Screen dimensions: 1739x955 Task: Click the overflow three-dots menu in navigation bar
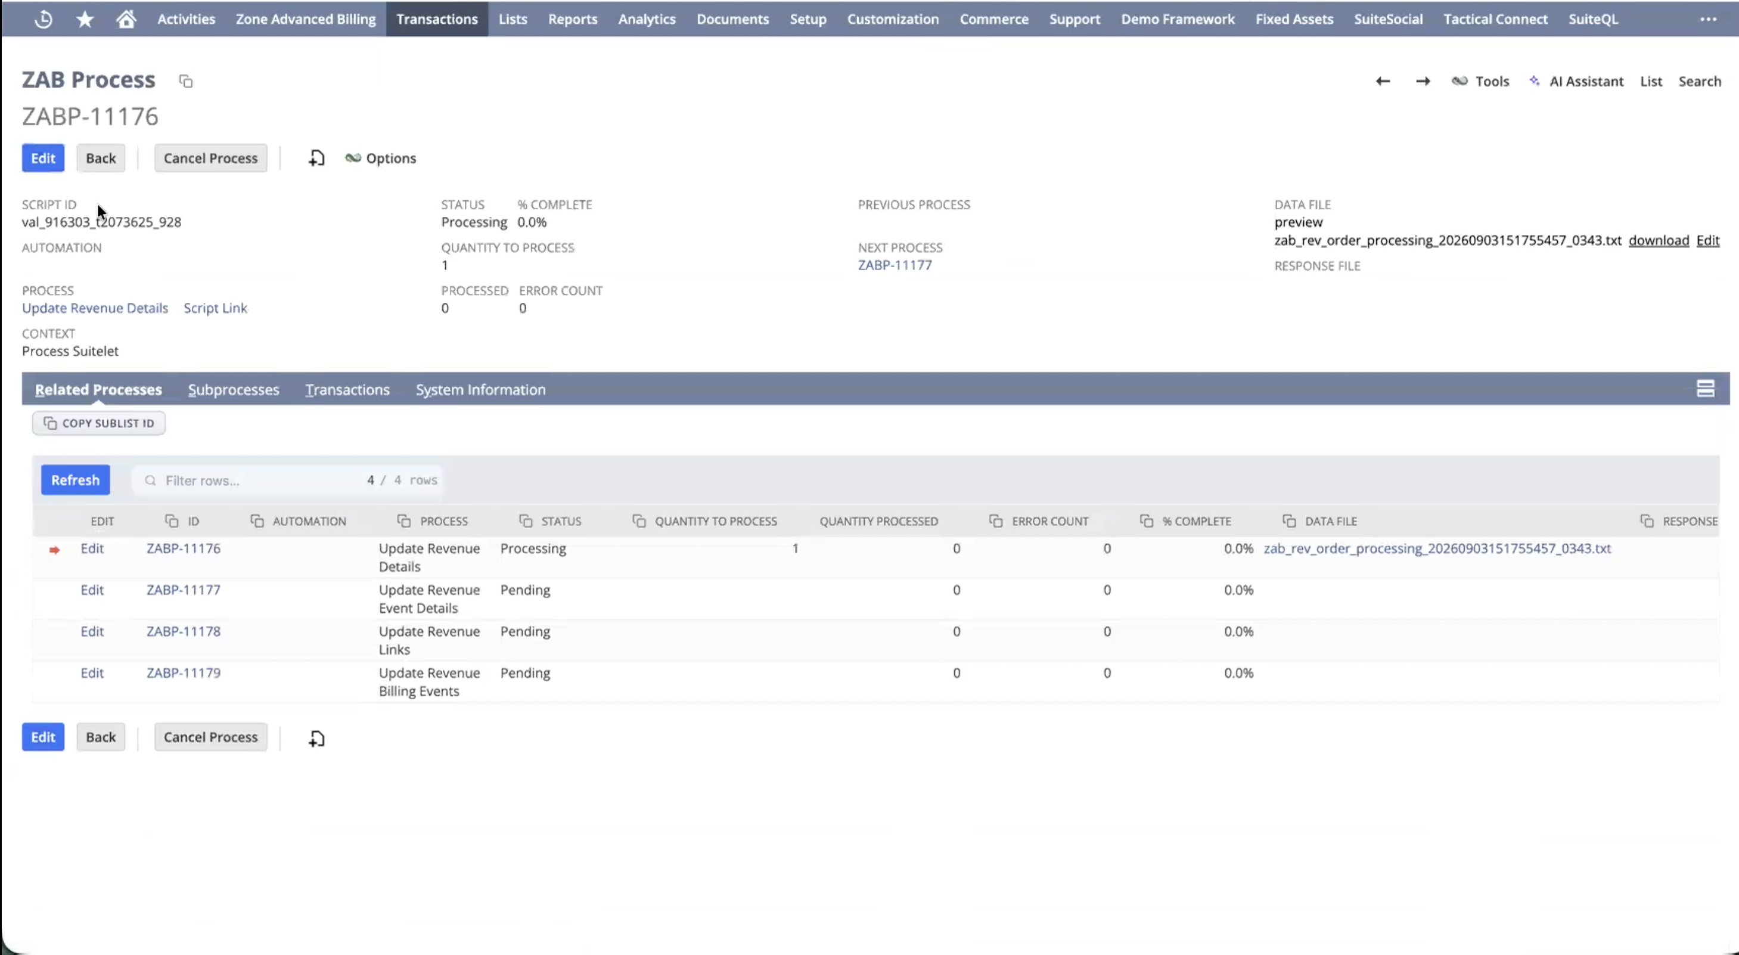(x=1708, y=19)
